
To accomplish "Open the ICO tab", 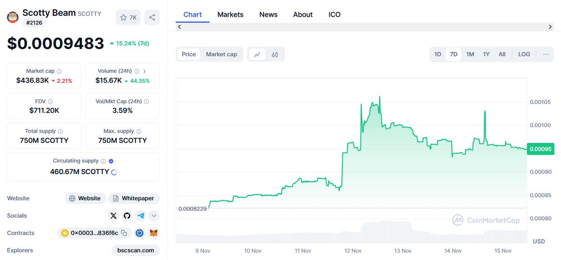I will click(x=335, y=14).
